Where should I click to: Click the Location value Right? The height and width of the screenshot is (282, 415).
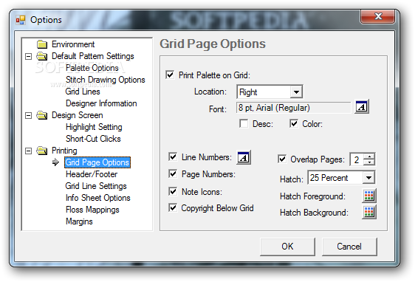(248, 92)
